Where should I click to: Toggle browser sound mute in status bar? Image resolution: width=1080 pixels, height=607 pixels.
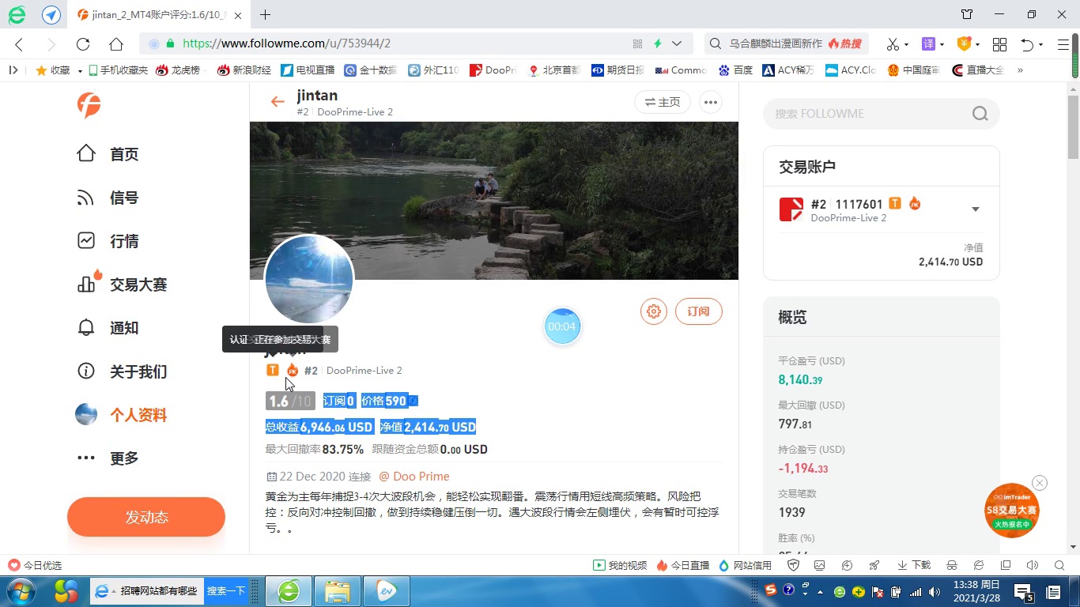(1032, 565)
